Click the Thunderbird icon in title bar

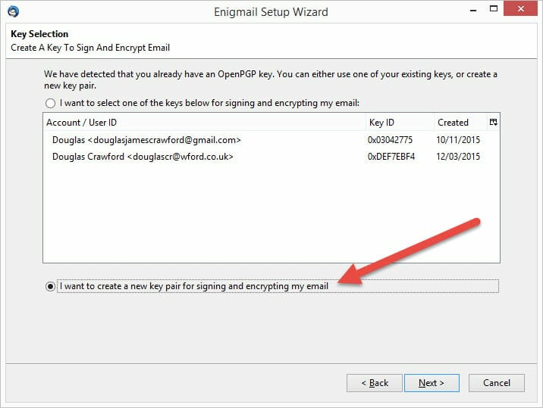[13, 12]
